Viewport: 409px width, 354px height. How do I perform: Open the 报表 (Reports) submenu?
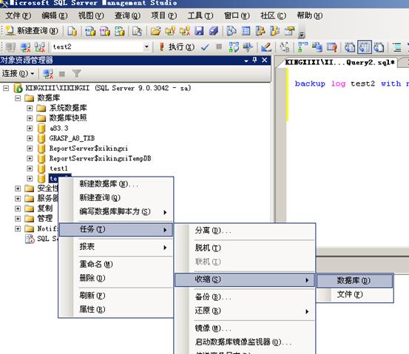[x=116, y=247]
